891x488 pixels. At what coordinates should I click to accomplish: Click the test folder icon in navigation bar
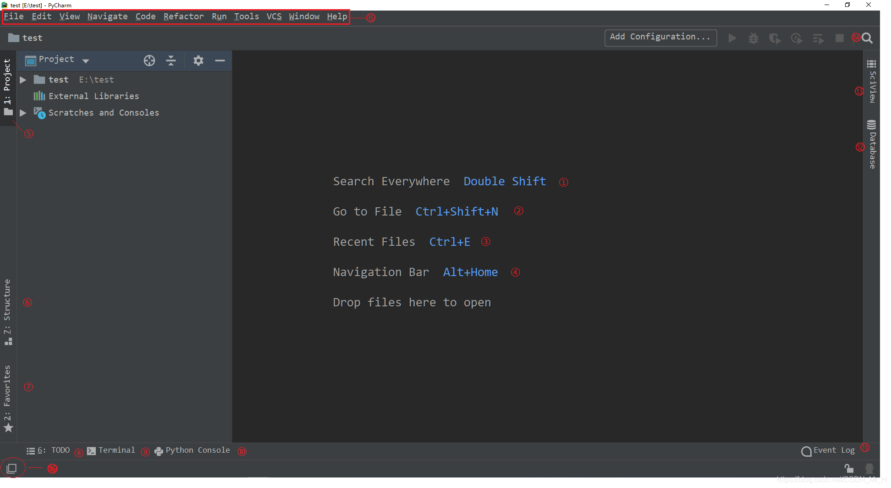click(14, 38)
